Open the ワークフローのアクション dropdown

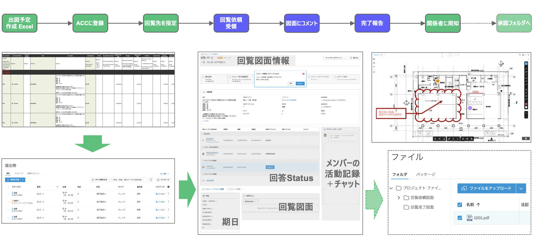335,58
